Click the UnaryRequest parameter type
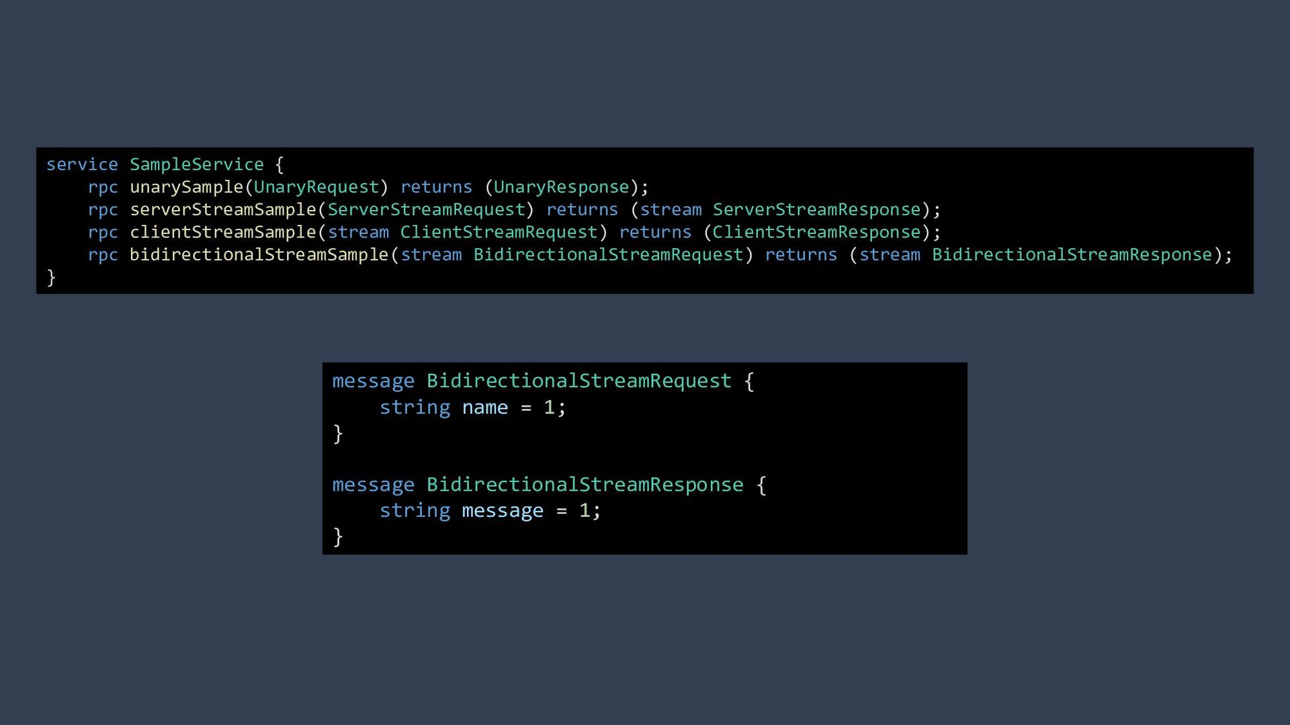The height and width of the screenshot is (725, 1290). click(x=316, y=187)
